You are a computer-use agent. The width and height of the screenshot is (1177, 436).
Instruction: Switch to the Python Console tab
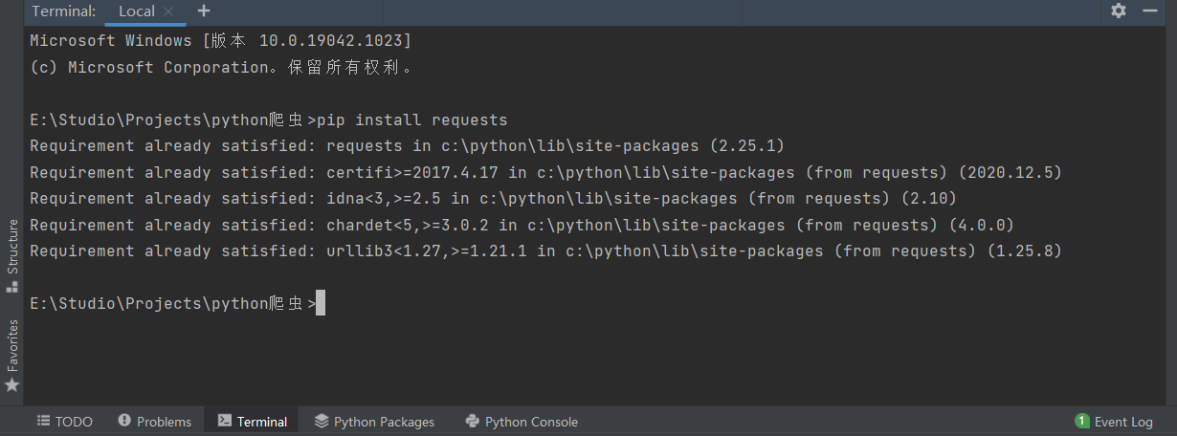pyautogui.click(x=531, y=422)
